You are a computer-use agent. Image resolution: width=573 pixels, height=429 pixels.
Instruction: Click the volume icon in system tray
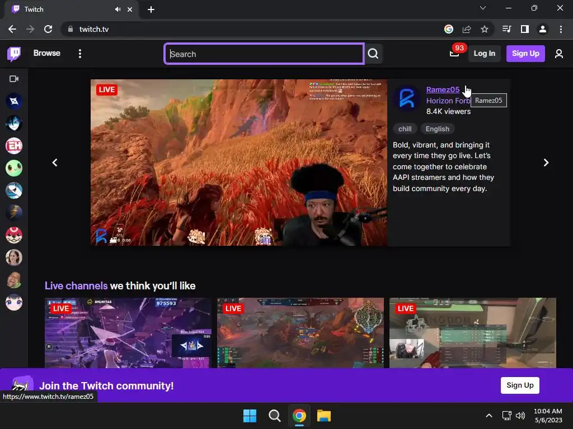click(x=520, y=416)
